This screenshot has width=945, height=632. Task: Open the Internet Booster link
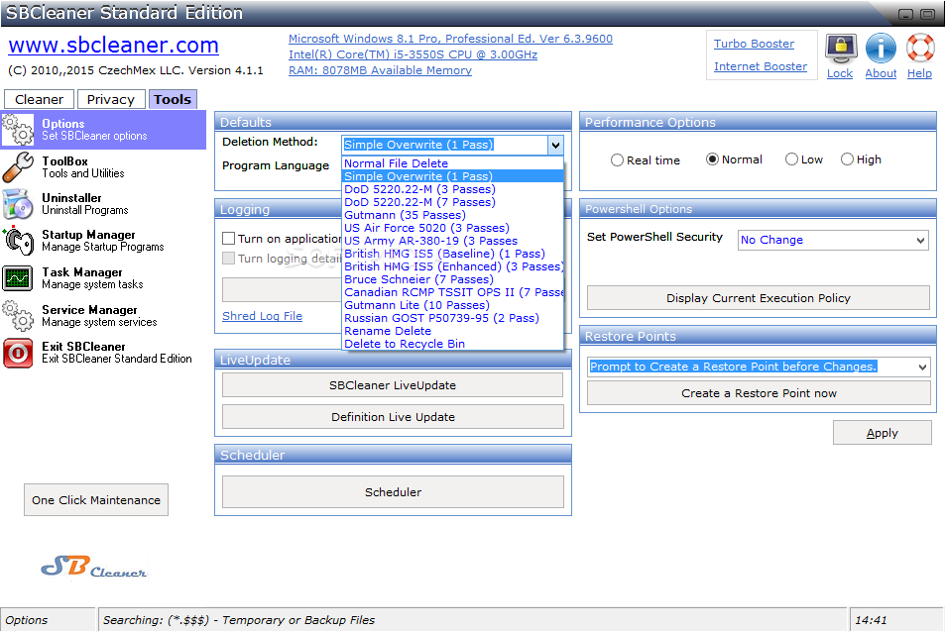point(761,66)
